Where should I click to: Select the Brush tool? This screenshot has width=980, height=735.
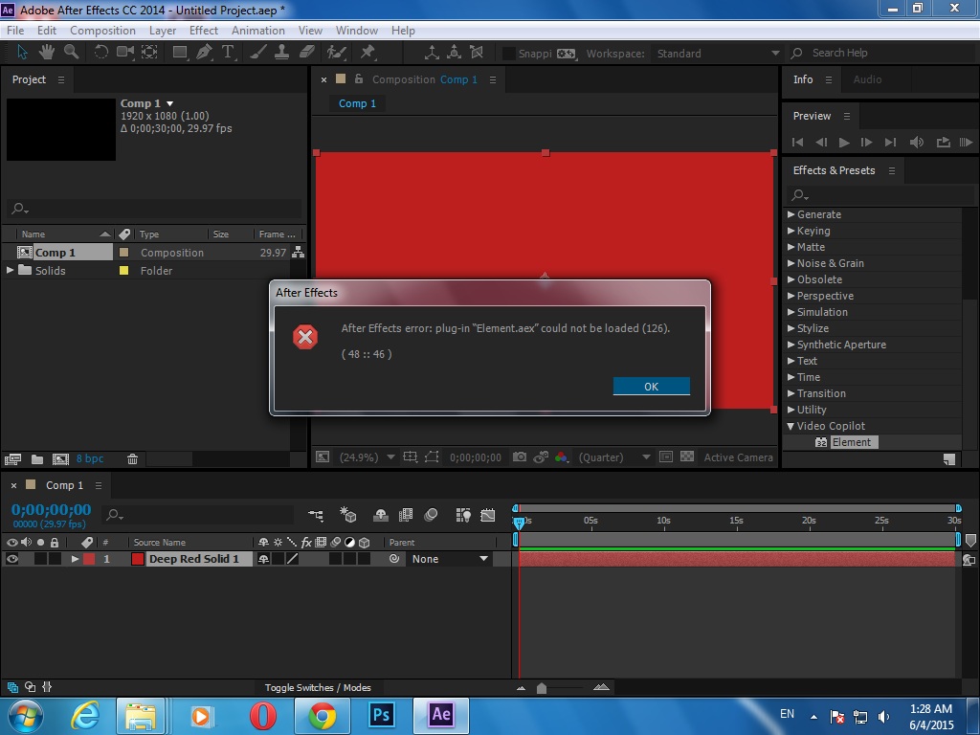pos(258,53)
